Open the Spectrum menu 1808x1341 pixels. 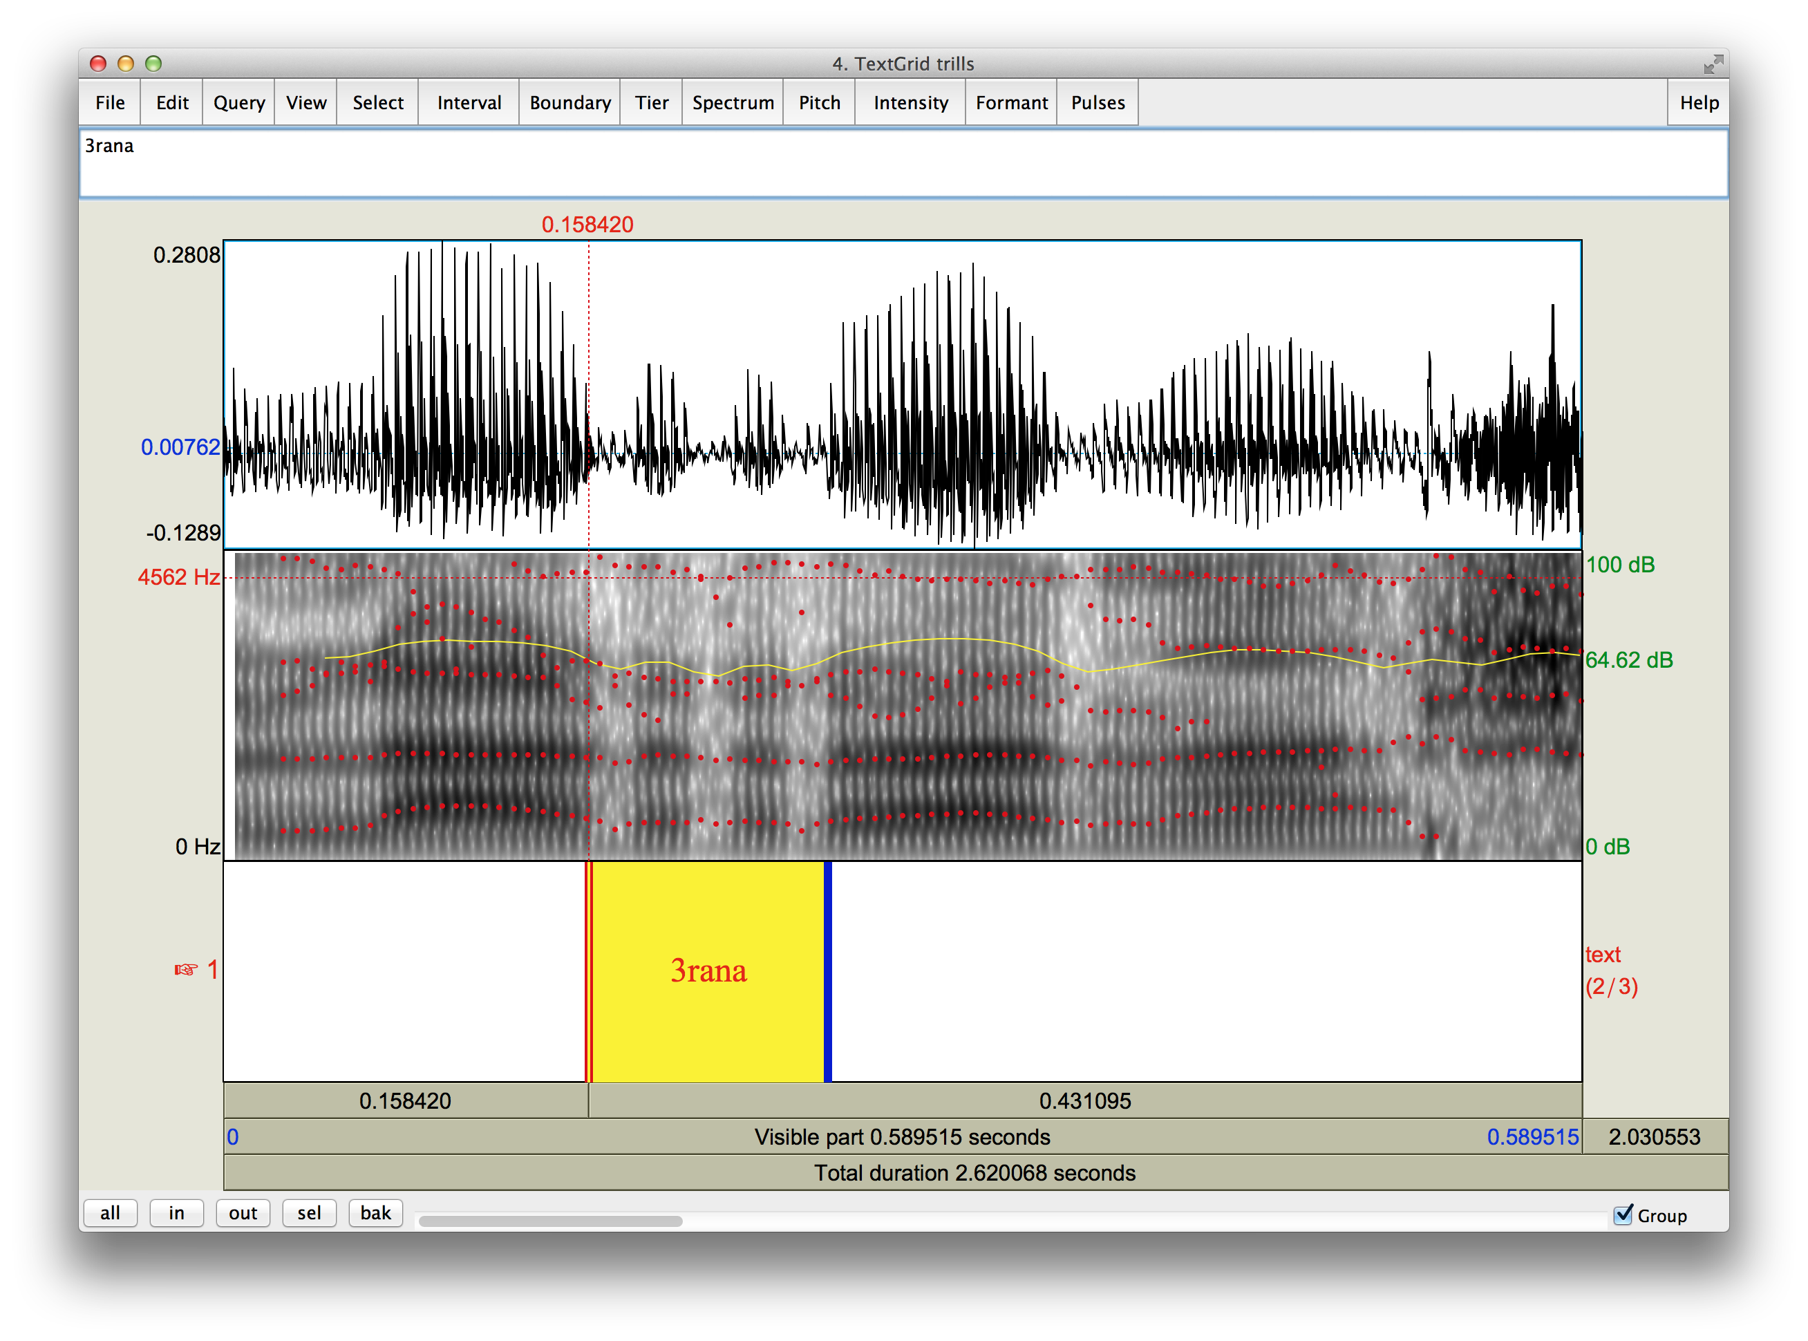tap(732, 103)
